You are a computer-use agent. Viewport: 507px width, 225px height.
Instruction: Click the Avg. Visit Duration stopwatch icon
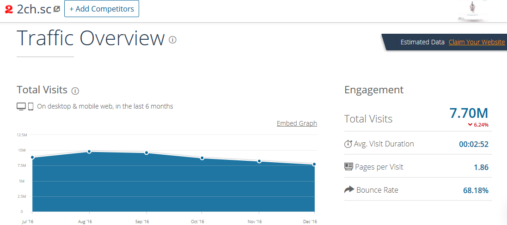(348, 144)
